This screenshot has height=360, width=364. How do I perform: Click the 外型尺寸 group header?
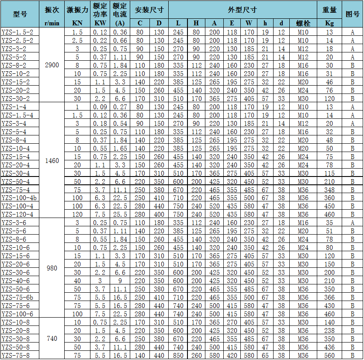tap(242, 10)
